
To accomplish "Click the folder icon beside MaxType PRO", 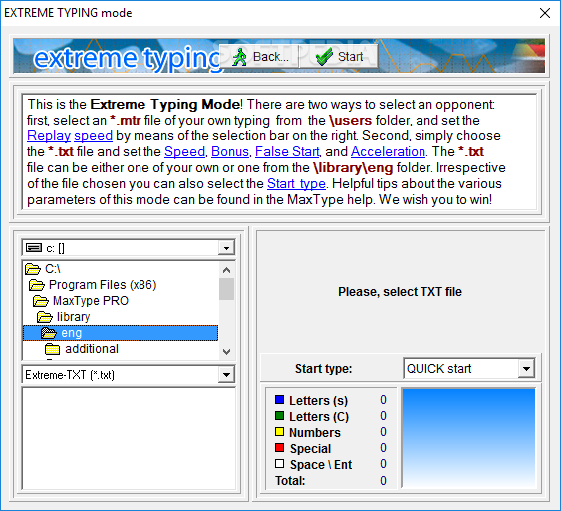I will 41,301.
